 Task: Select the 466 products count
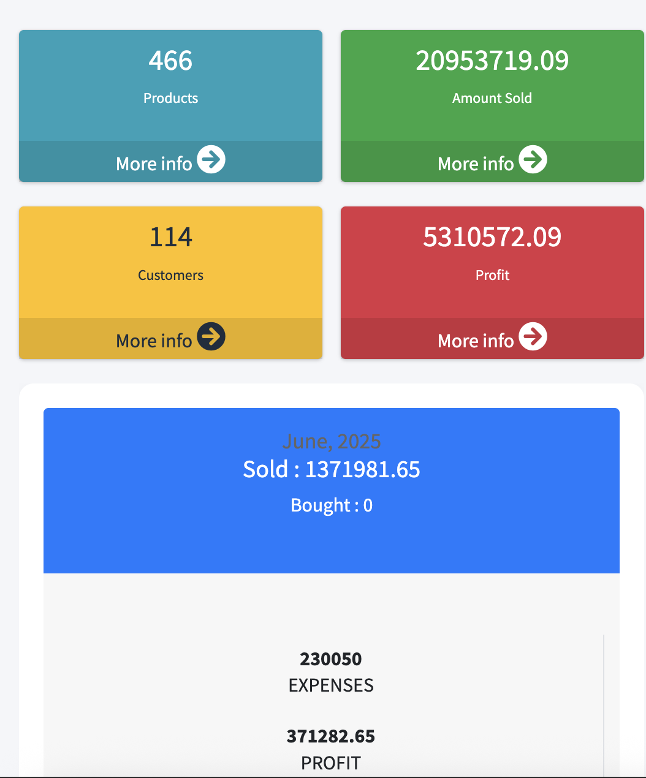170,61
